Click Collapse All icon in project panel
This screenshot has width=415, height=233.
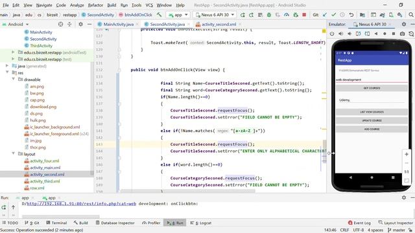[69, 24]
